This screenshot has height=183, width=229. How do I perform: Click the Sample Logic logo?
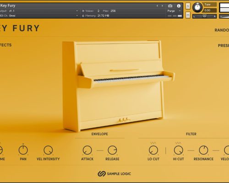pos(114,174)
